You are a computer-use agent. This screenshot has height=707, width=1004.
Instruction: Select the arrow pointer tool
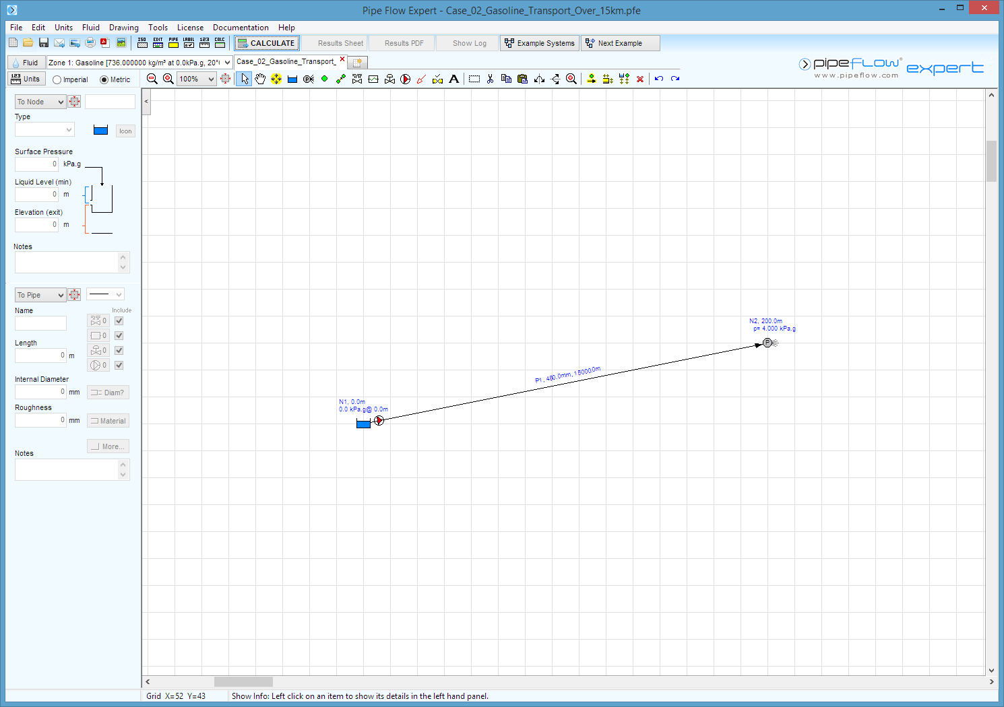point(244,79)
